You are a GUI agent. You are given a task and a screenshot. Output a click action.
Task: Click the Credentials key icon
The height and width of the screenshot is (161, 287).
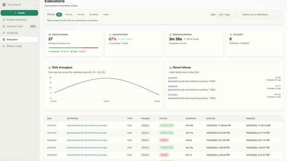pos(4,33)
